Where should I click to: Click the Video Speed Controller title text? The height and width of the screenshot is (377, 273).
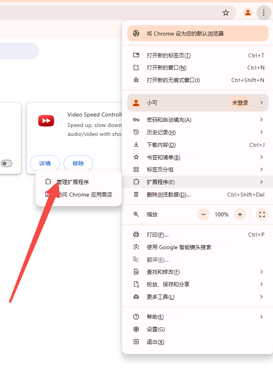tap(95, 114)
